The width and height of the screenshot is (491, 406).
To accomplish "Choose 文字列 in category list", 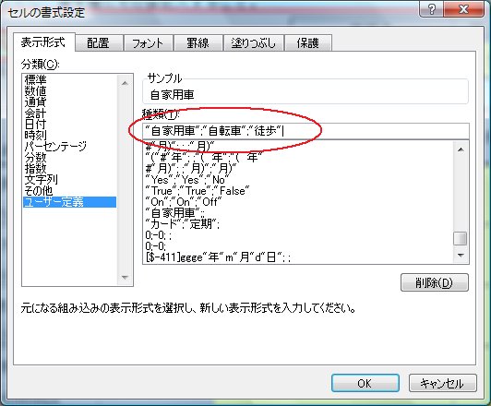I will pos(69,180).
